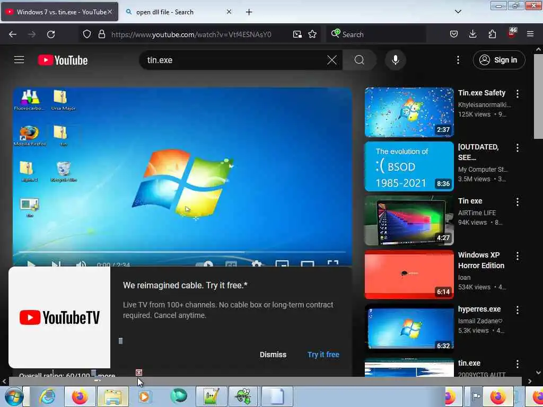Seek on the video progress bar
Viewport: 543px width, 407px height.
coord(182,252)
